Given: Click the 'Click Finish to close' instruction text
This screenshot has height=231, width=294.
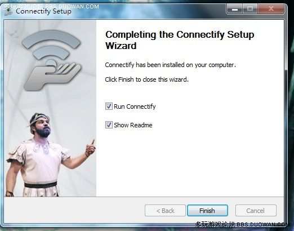Looking at the screenshot, I should 146,79.
